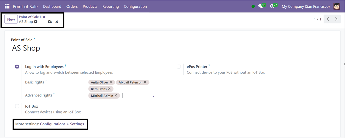Screen dimensions: 345x138
Task: Remove Anita Oliver tag
Action: tap(111, 82)
